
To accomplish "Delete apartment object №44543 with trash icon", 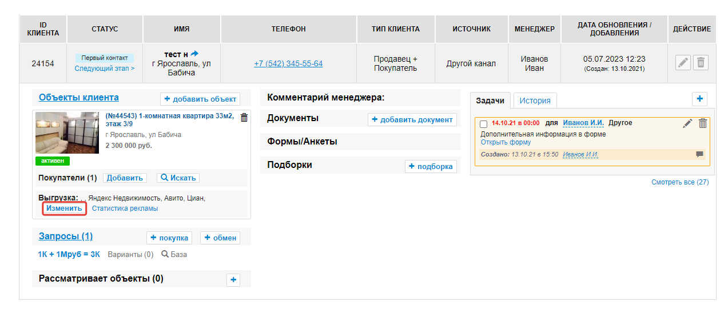I will [x=244, y=118].
